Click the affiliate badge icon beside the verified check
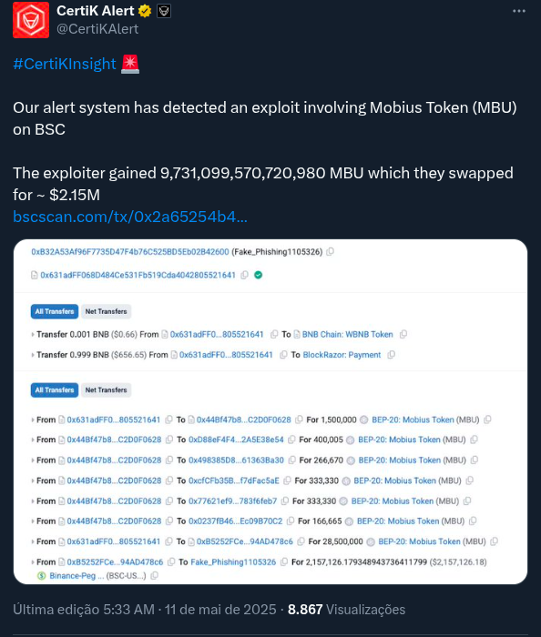541x637 pixels. [x=164, y=11]
